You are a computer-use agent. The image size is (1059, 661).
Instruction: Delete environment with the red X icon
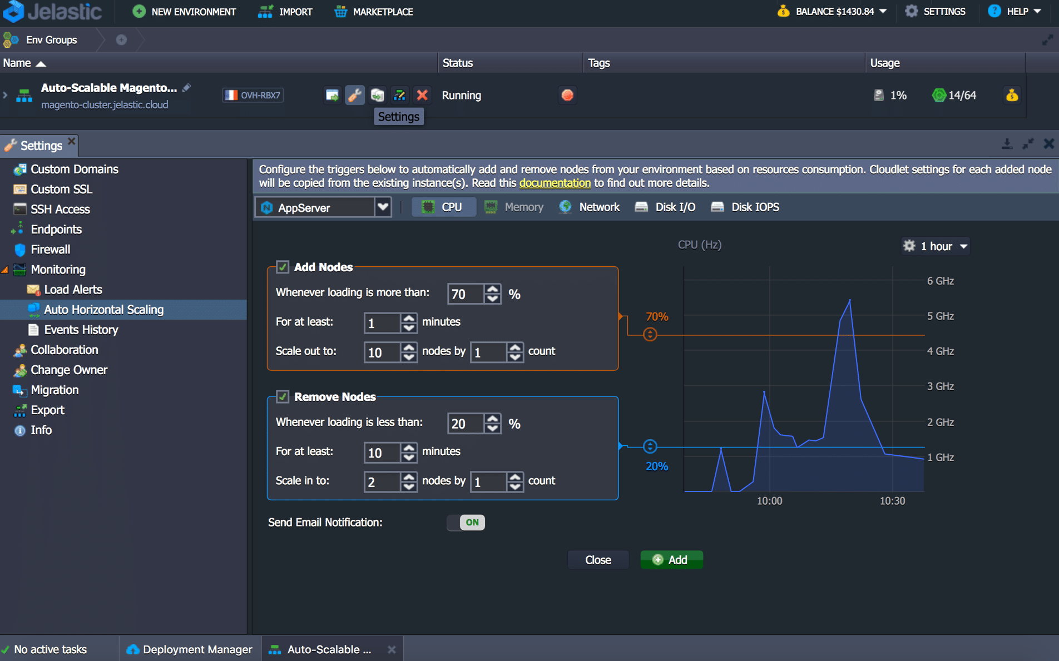coord(422,95)
